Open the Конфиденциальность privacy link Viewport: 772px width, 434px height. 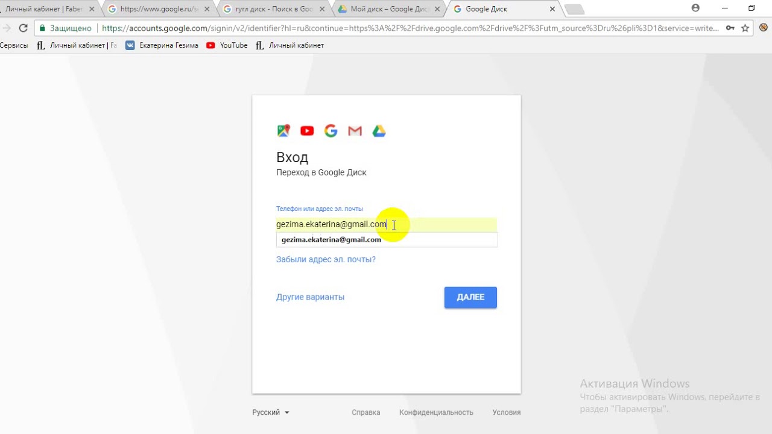(x=436, y=412)
